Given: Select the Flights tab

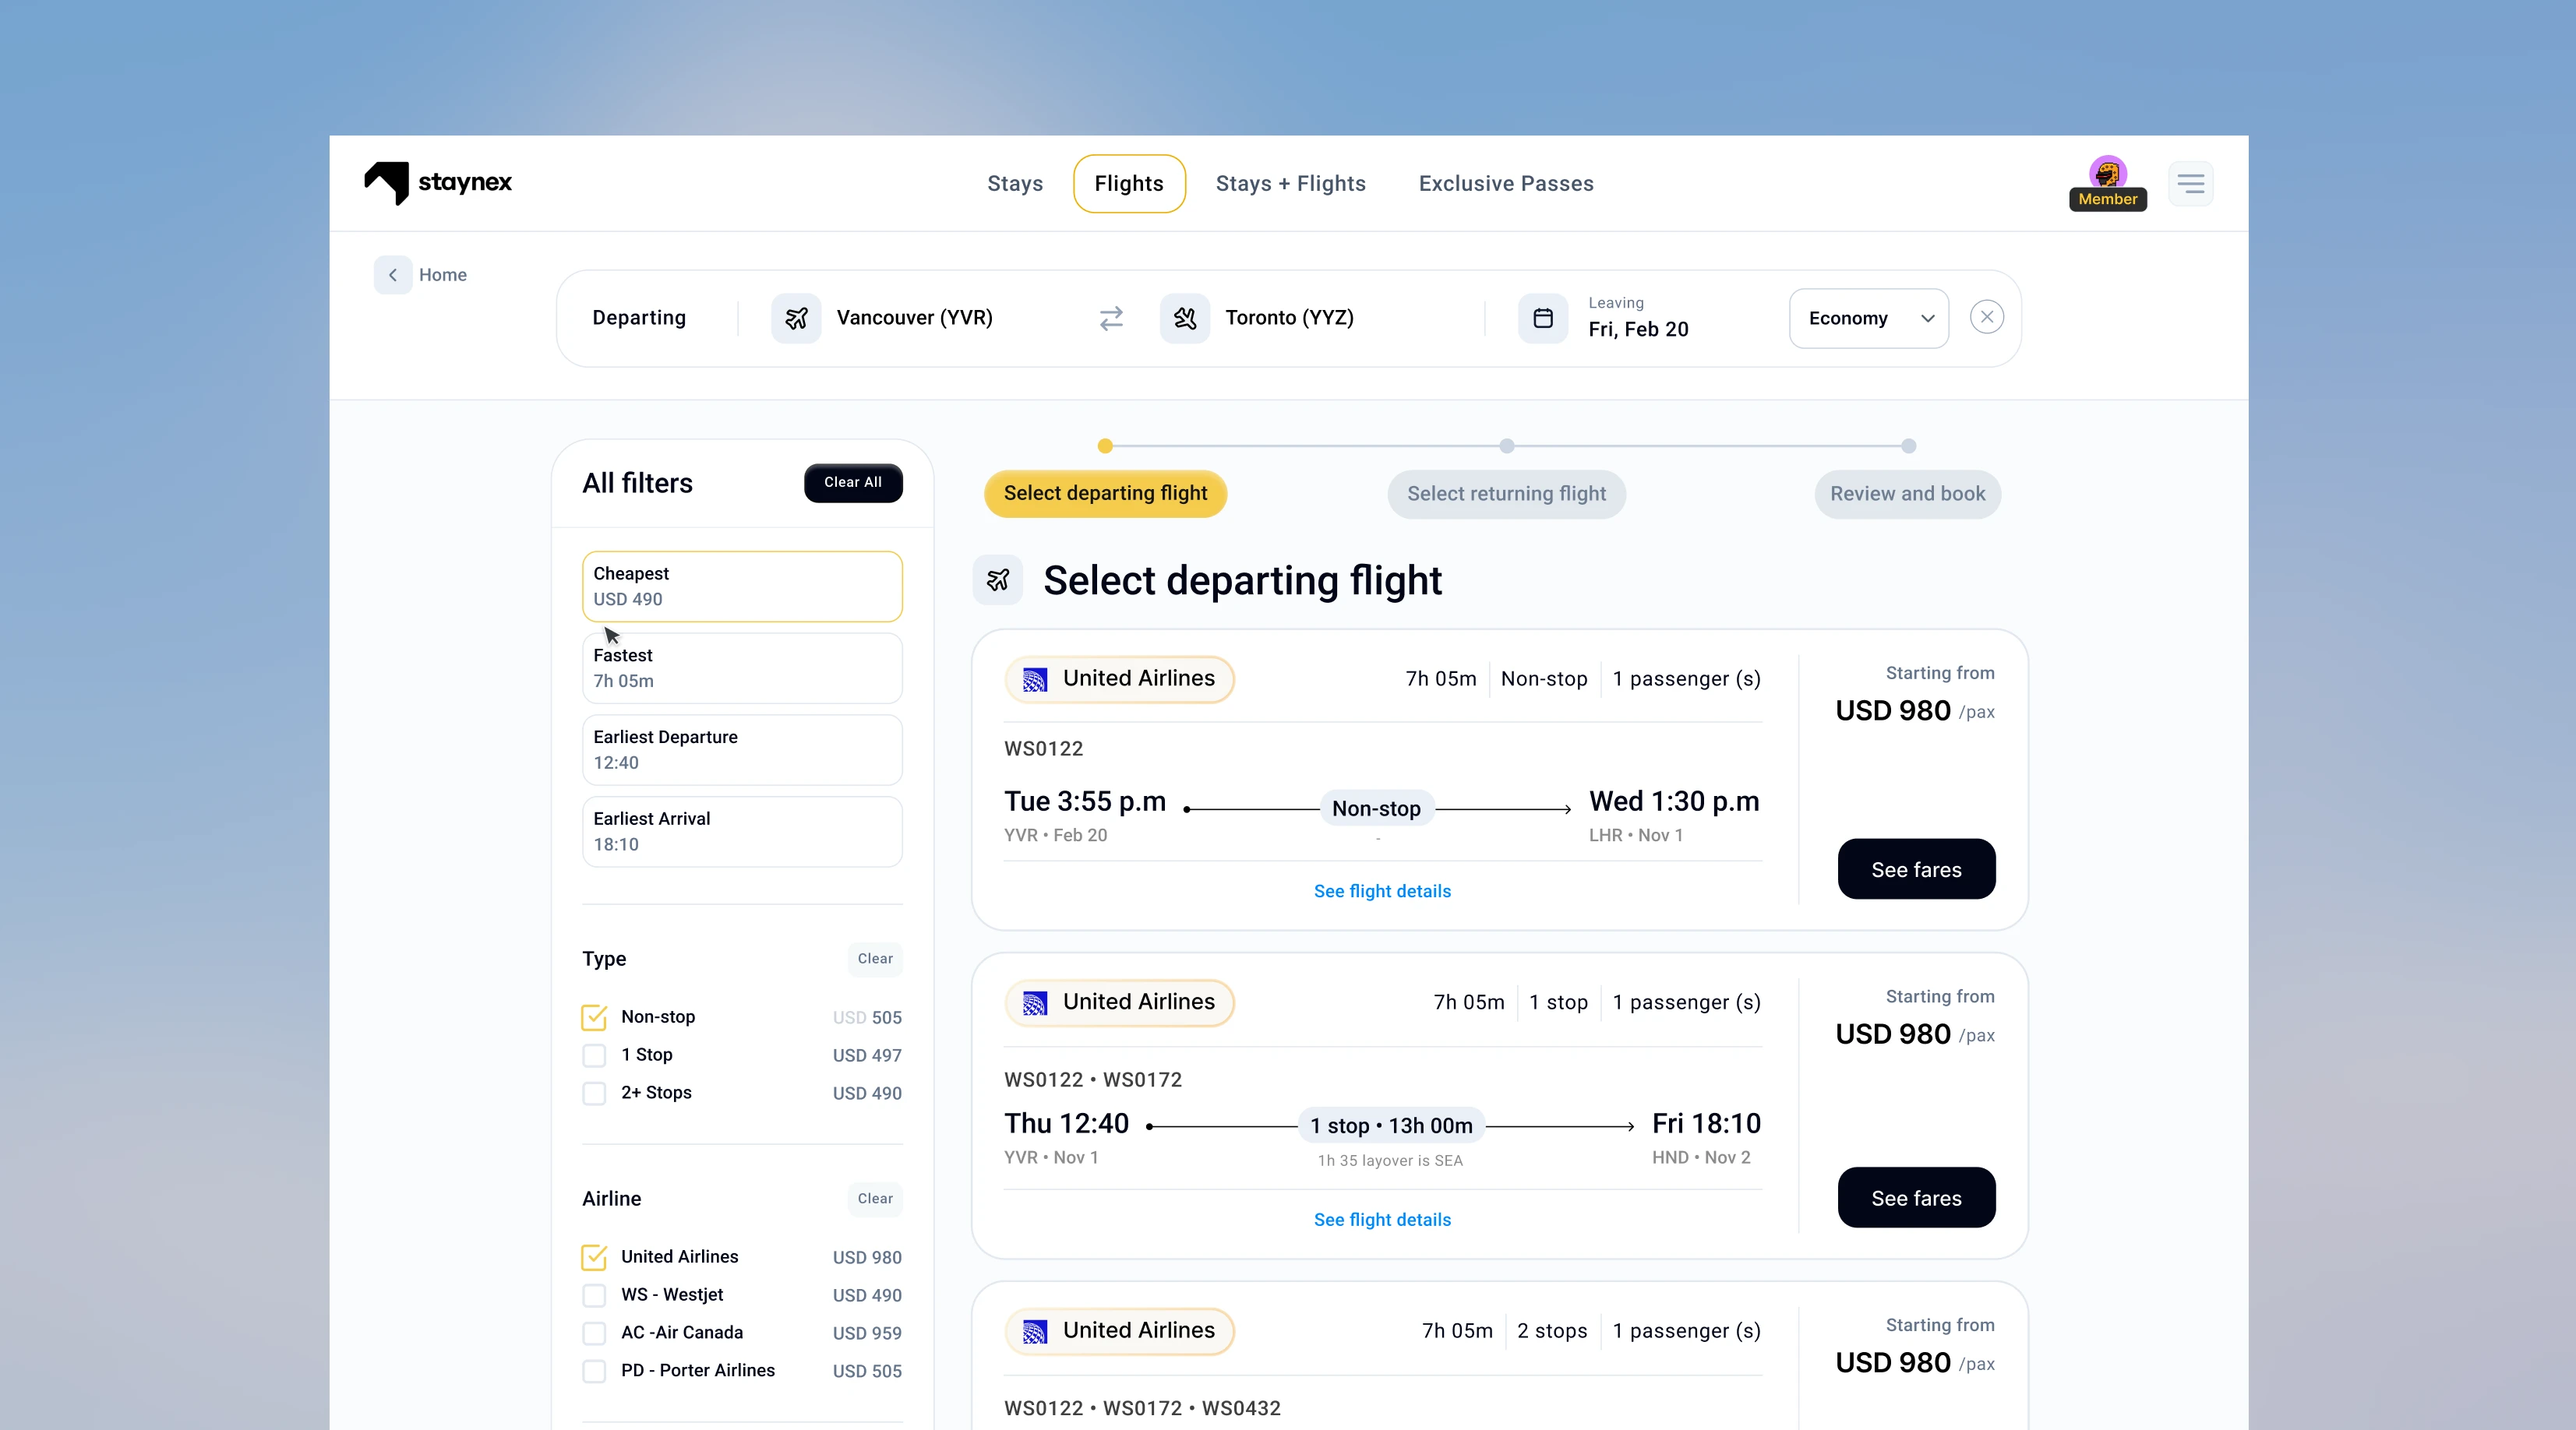Looking at the screenshot, I should click(1129, 184).
